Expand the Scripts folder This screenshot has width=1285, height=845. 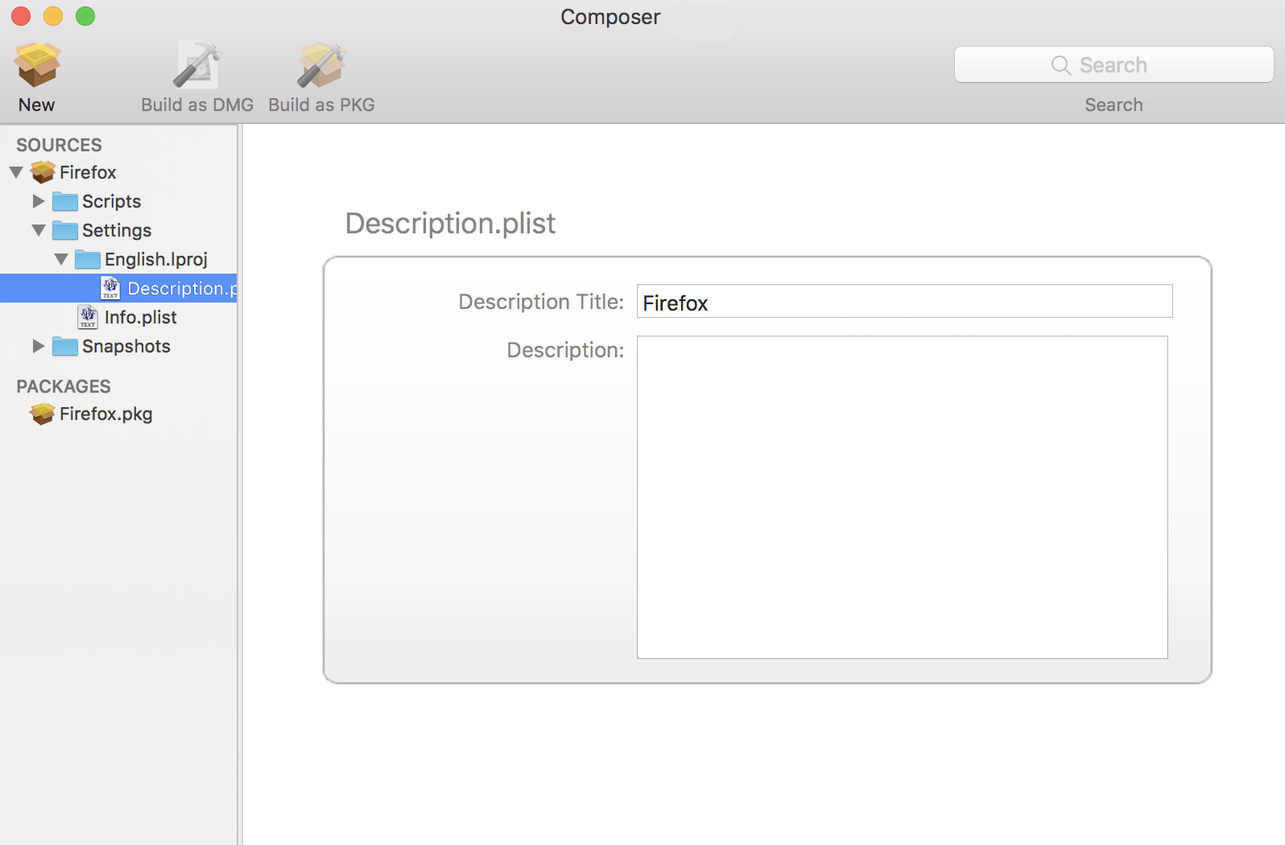[38, 201]
